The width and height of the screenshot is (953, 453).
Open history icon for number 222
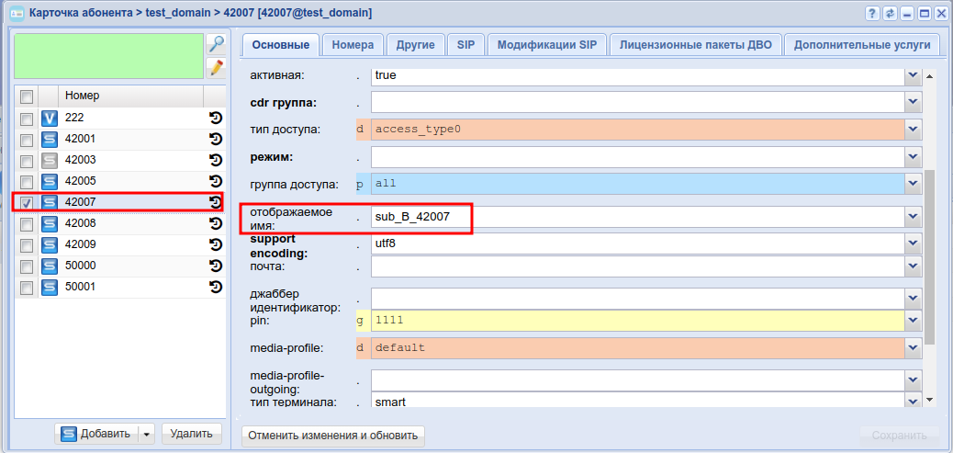pos(216,118)
